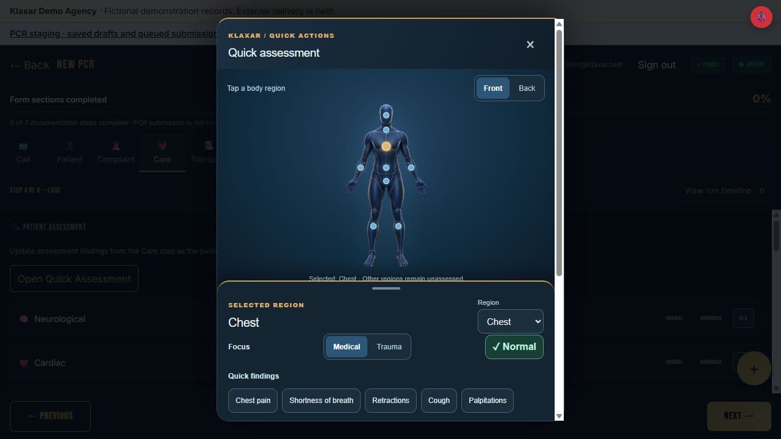
Task: Click the Cardiac assessment row label
Action: (49, 363)
